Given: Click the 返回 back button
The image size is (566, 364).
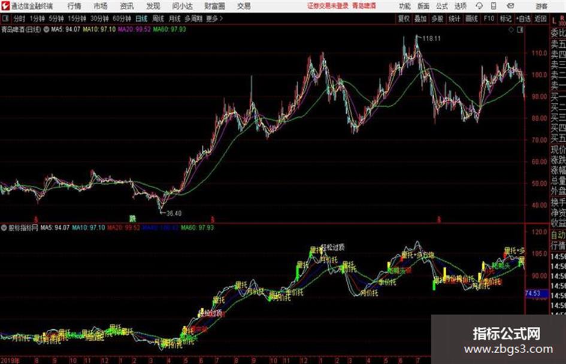Looking at the screenshot, I should tap(540, 19).
